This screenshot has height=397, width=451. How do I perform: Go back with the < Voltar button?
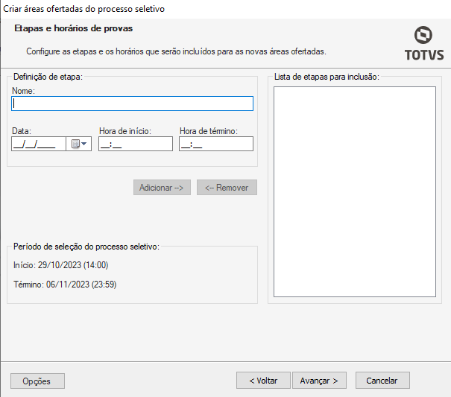tap(263, 380)
